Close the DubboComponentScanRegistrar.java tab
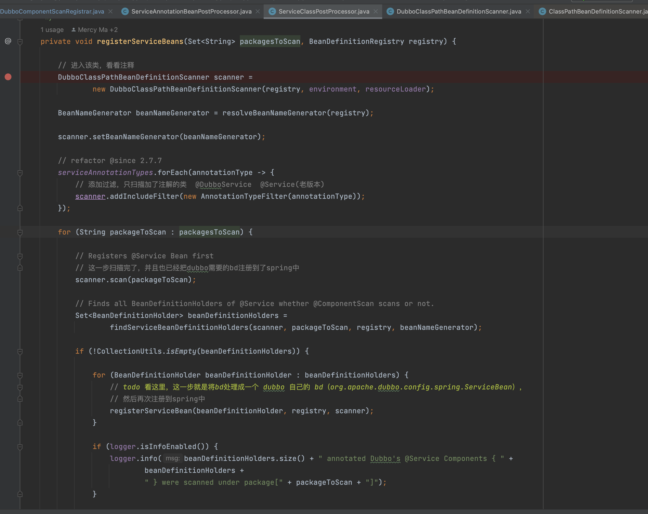The image size is (648, 514). click(x=110, y=11)
